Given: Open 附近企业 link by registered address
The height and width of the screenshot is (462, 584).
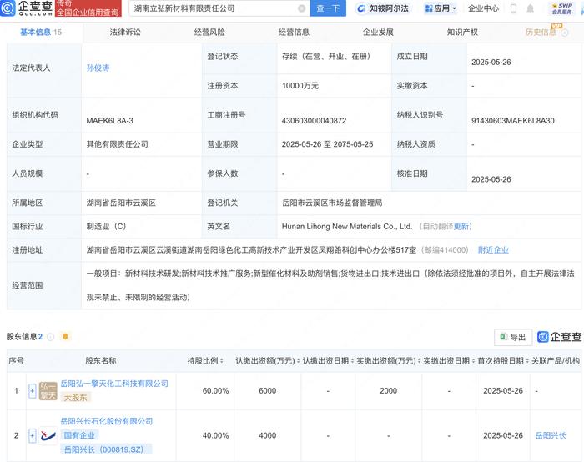Looking at the screenshot, I should click(493, 250).
